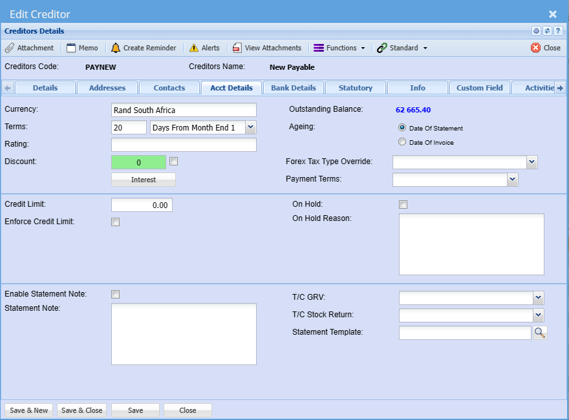Click the View Attachments icon
This screenshot has height=420, width=569.
237,48
